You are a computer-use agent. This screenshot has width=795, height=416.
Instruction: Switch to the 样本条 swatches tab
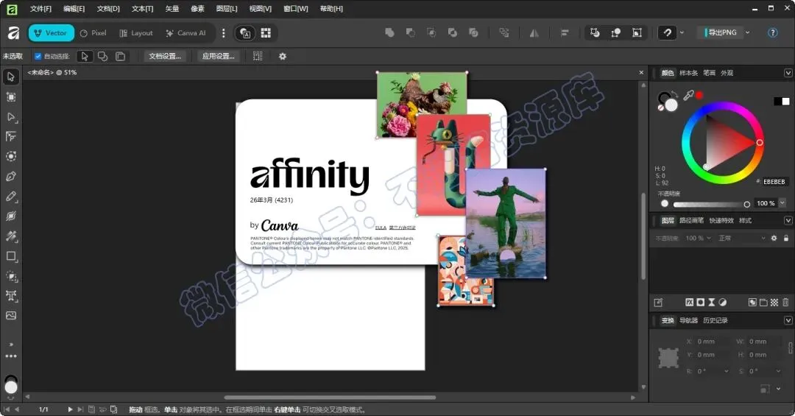[688, 73]
